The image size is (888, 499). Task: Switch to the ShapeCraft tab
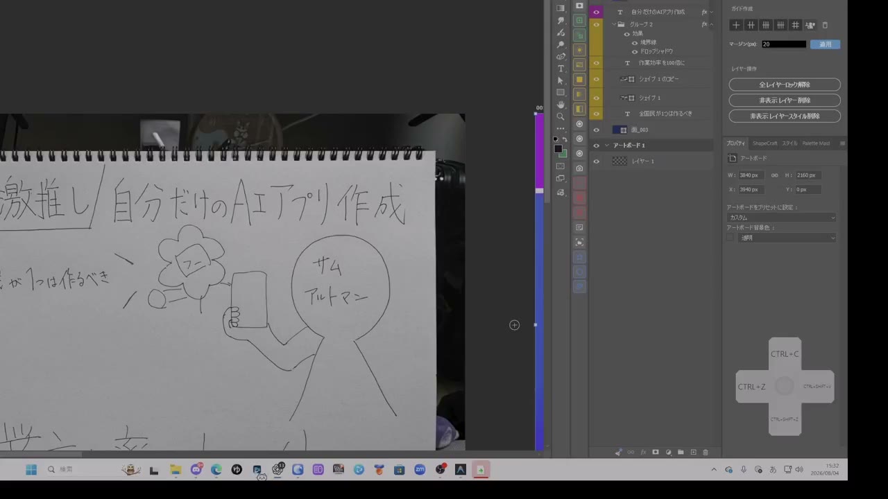[x=765, y=143]
